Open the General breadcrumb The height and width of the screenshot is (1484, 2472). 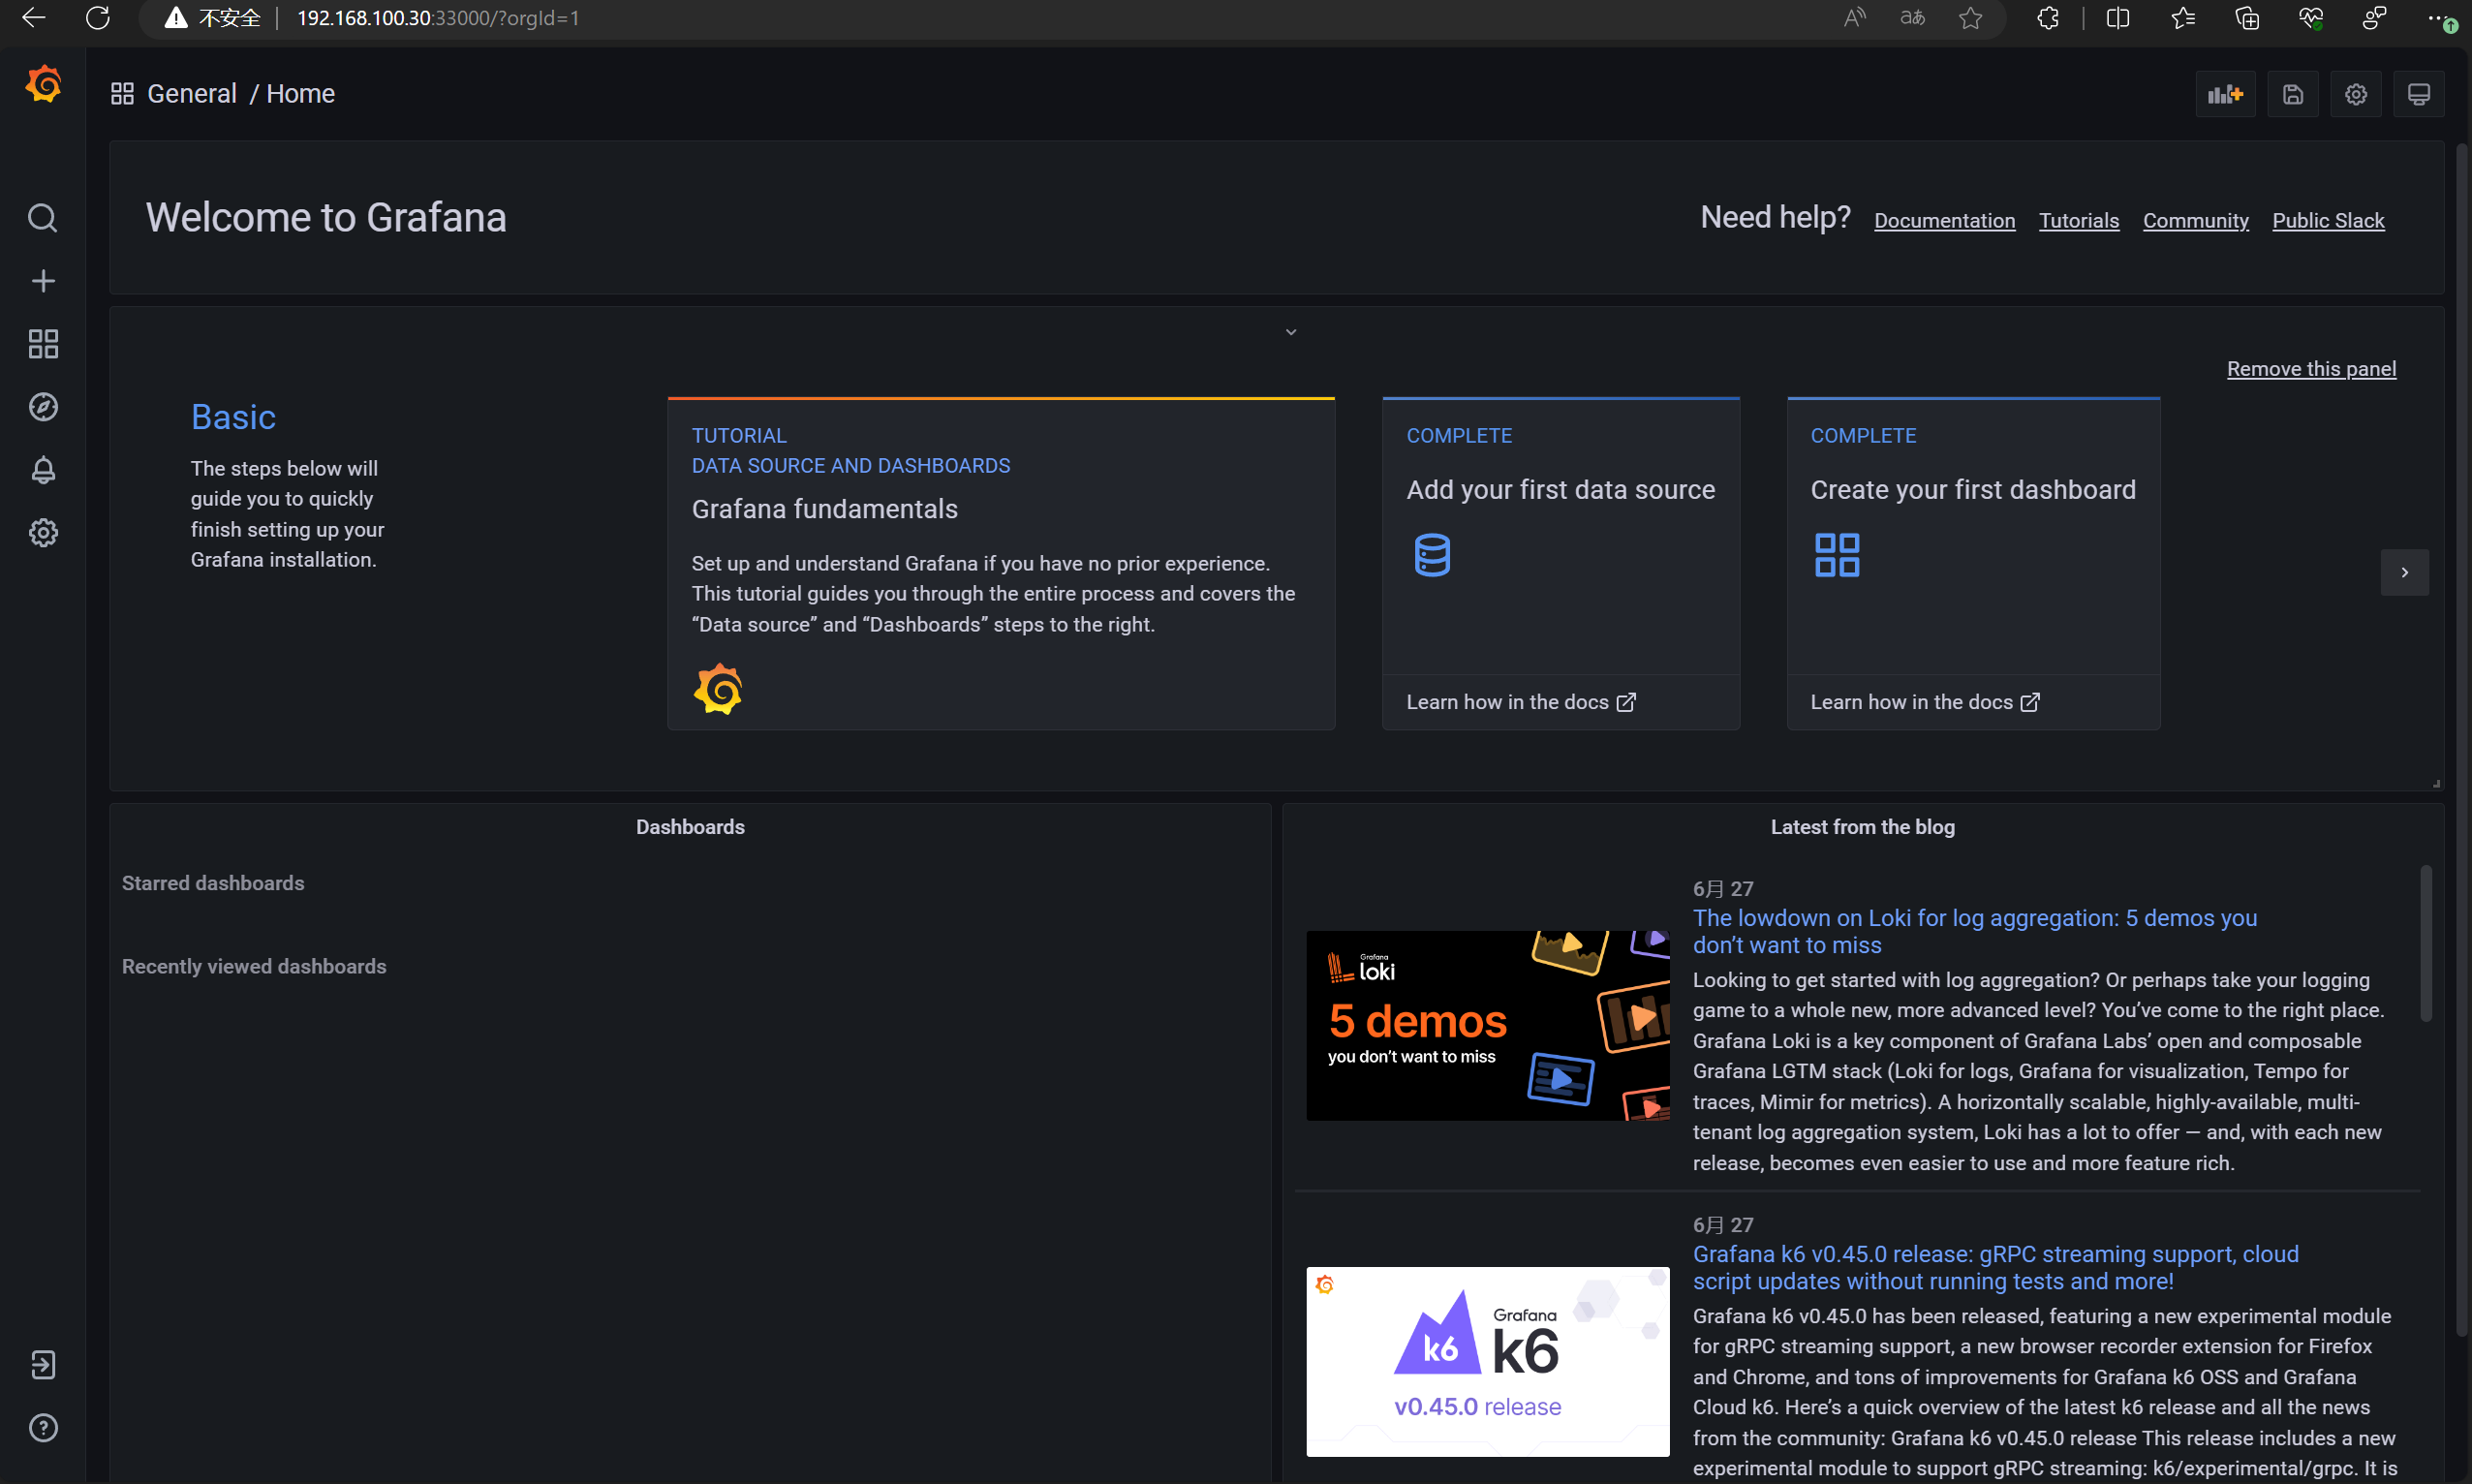(x=192, y=94)
